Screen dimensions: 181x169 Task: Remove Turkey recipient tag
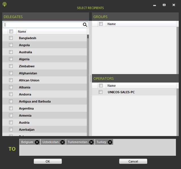click(110, 142)
